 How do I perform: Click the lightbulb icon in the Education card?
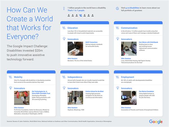point(64,39)
